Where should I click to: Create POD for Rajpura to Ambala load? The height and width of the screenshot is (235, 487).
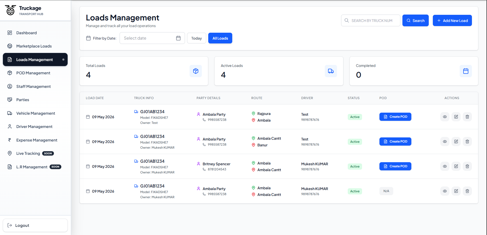pyautogui.click(x=395, y=117)
